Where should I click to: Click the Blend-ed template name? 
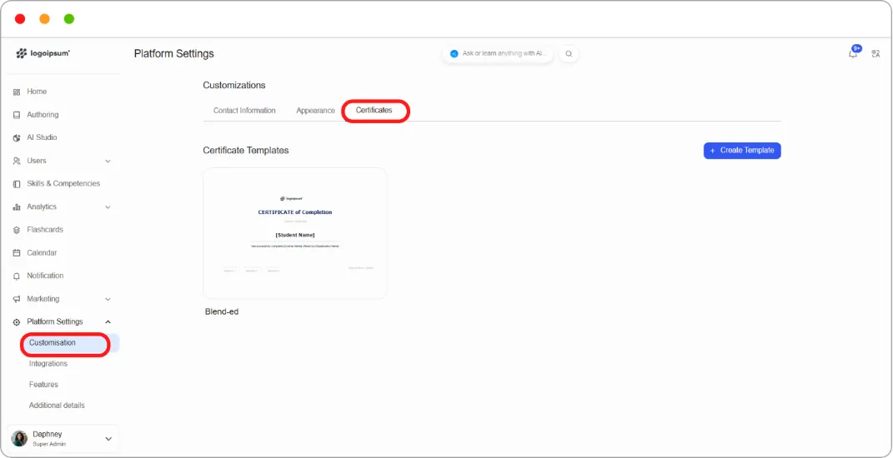pos(222,312)
